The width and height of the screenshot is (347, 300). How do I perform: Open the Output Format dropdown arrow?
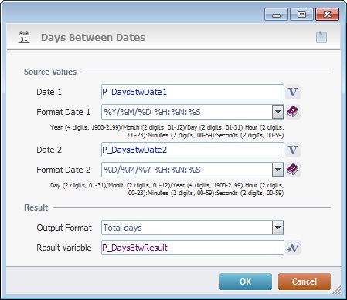point(277,228)
